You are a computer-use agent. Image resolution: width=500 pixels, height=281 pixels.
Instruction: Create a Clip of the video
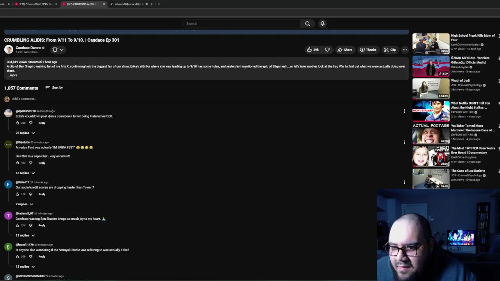[390, 50]
